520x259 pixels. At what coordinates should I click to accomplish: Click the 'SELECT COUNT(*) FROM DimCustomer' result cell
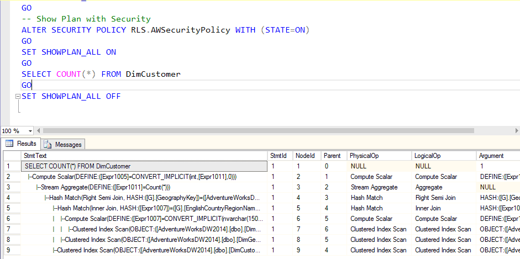[144, 166]
